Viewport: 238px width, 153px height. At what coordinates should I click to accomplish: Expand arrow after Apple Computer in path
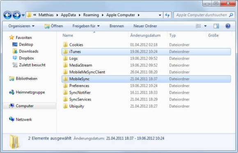point(139,15)
